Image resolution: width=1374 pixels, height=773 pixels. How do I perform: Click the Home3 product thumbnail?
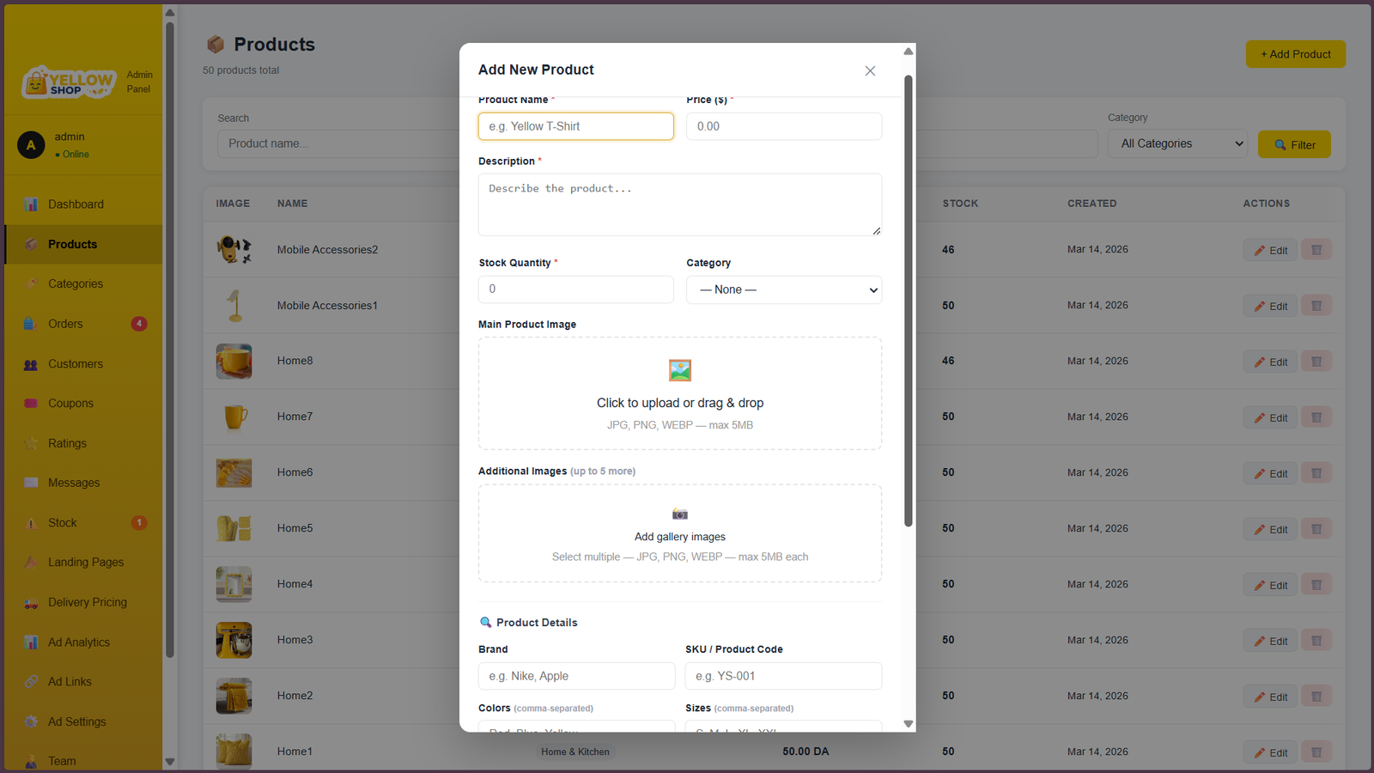(x=234, y=641)
